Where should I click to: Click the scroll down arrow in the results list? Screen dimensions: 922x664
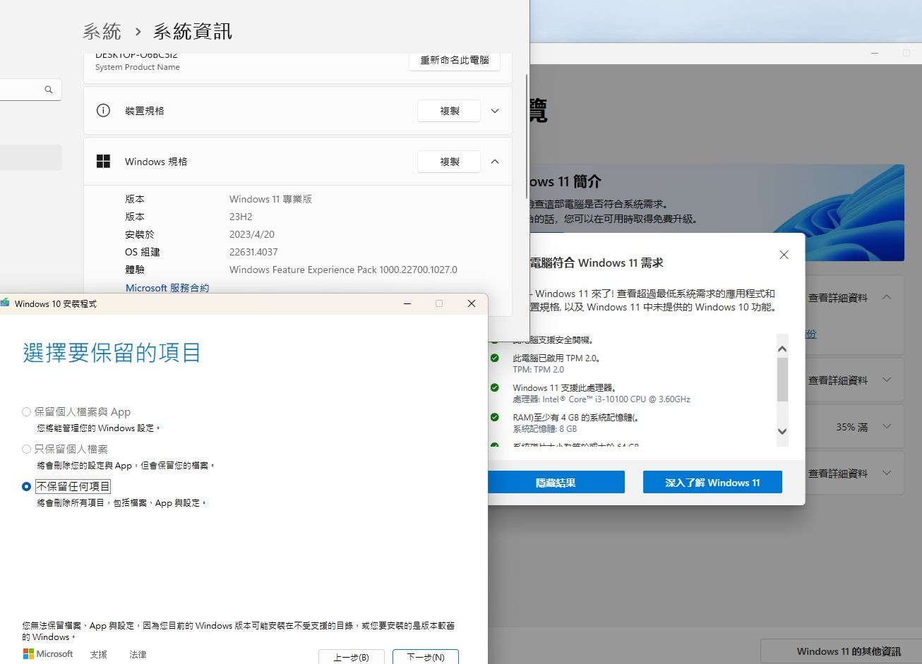coord(782,431)
